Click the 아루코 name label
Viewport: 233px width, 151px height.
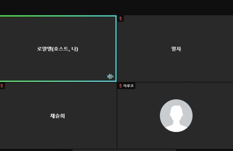(128, 86)
